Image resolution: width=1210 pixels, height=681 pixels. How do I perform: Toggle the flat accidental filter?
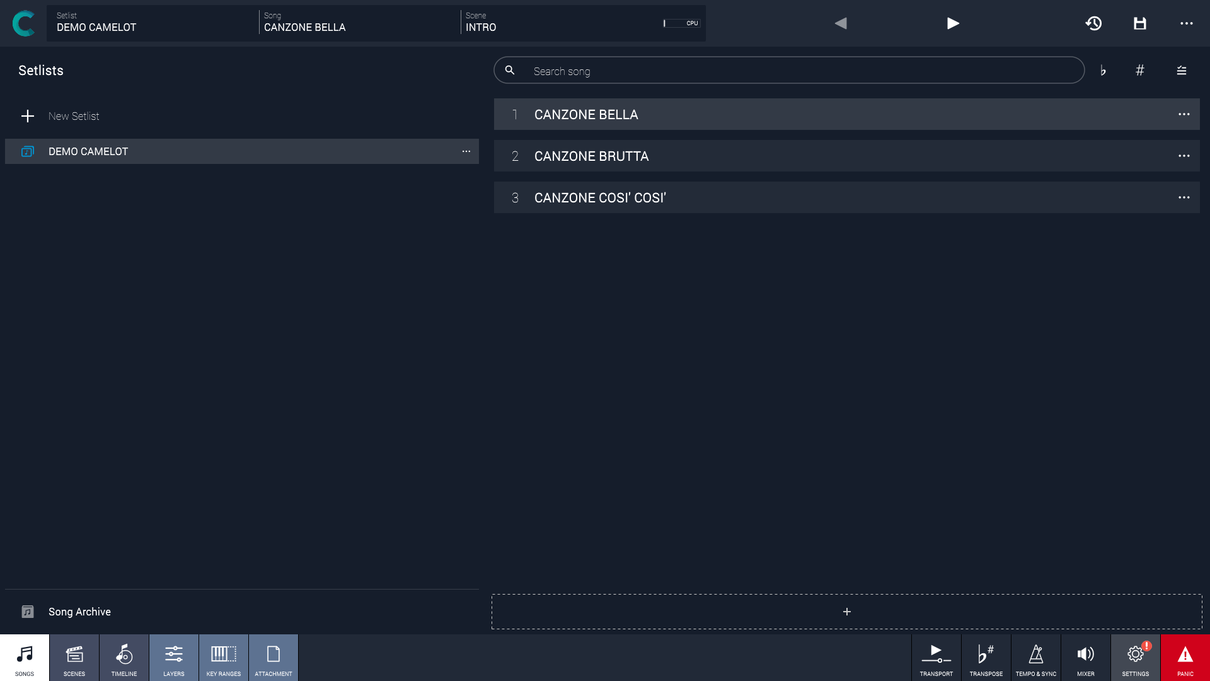click(x=1103, y=71)
